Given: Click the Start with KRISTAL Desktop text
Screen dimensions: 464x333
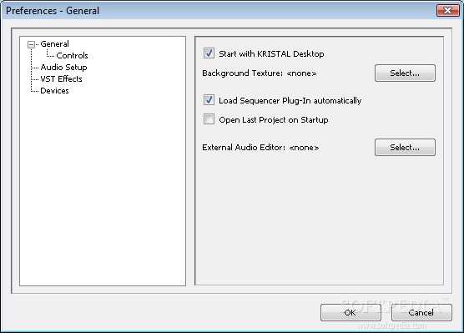Looking at the screenshot, I should coord(271,54).
